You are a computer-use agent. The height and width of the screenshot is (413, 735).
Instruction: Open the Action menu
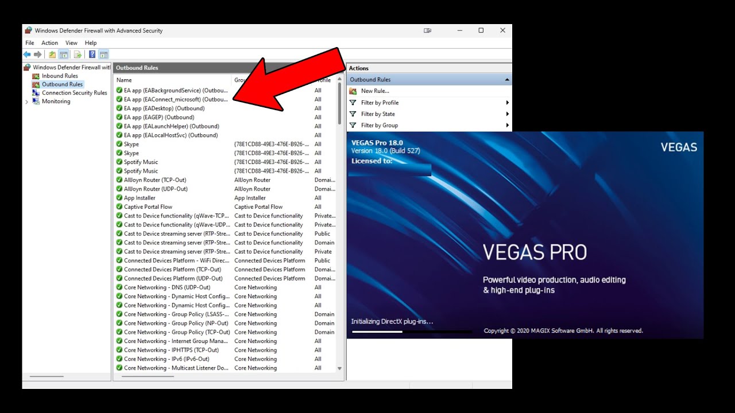[x=49, y=43]
